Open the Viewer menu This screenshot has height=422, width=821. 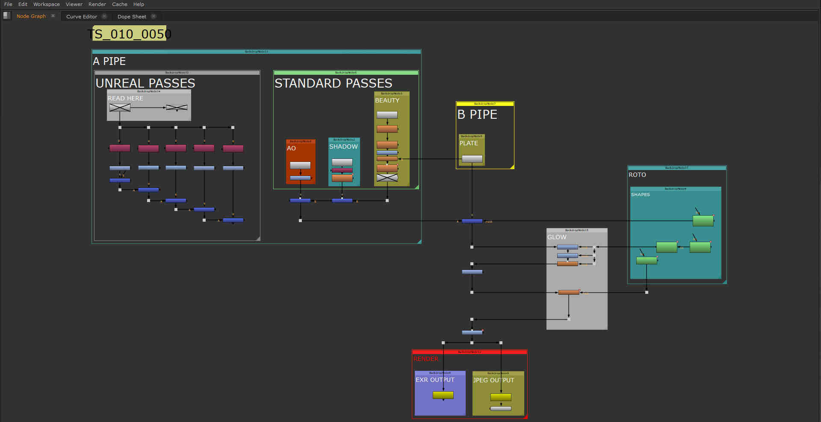tap(74, 4)
